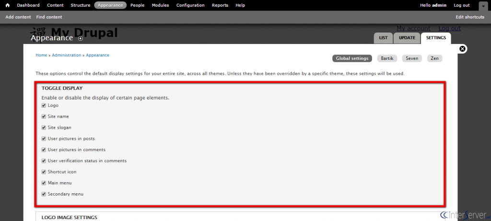491x221 pixels.
Task: Select the Global settings sub-tab
Action: click(x=352, y=58)
